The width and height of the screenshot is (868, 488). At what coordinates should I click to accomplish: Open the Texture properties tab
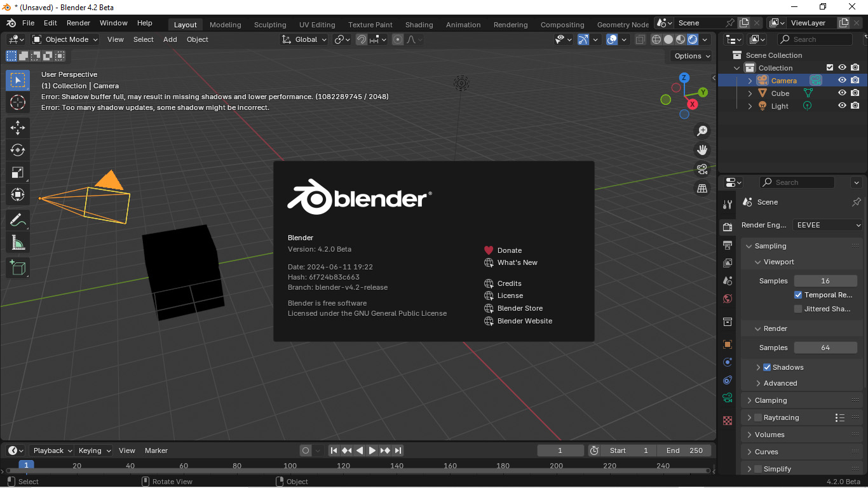(x=728, y=421)
